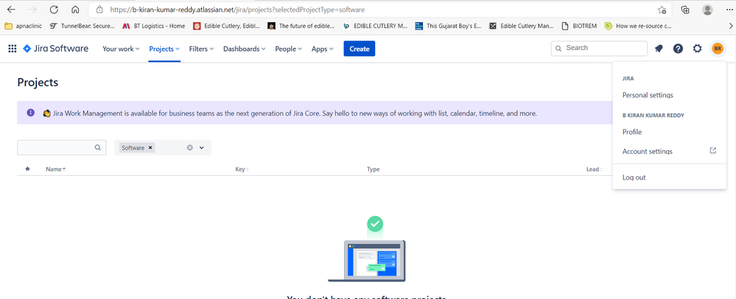The width and height of the screenshot is (736, 299).
Task: Click the Projects page heading
Action: [38, 82]
